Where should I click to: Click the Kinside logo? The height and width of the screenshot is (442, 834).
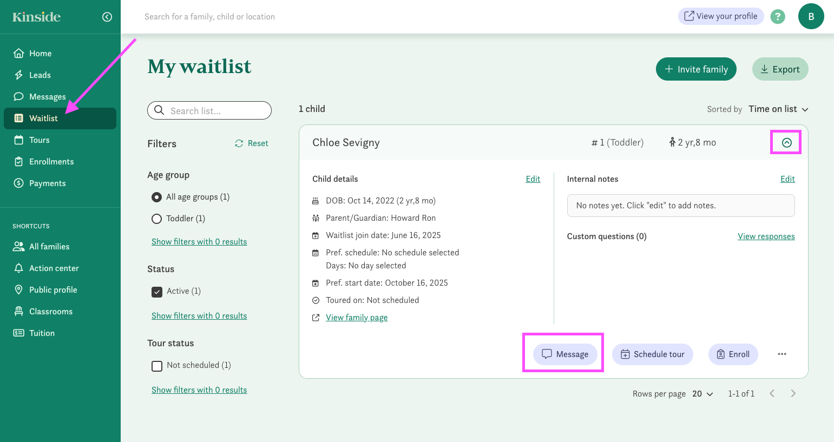36,17
